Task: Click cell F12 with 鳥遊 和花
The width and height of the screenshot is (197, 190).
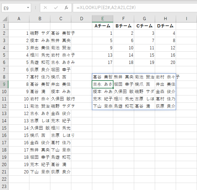Action: click(123, 106)
